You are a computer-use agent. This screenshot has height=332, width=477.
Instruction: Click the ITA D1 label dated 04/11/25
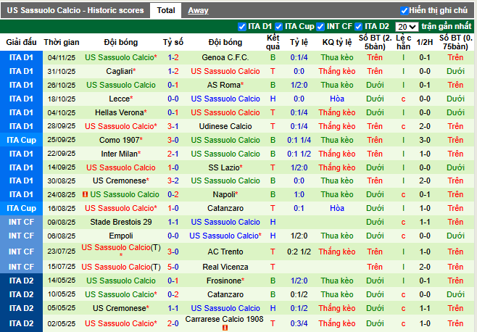[21, 57]
